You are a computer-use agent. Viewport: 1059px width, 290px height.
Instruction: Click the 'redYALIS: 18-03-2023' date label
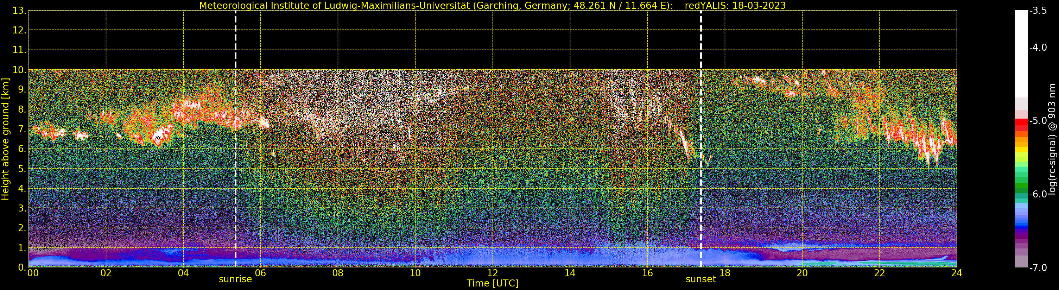735,5
